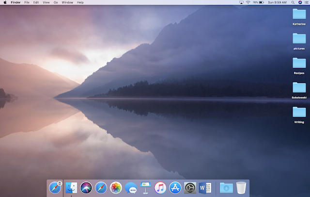310x197 pixels.
Task: Open the Trash in the dock
Action: coord(241,188)
